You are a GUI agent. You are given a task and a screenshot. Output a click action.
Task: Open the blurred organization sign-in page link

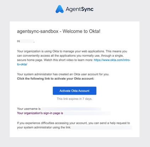click(87, 113)
